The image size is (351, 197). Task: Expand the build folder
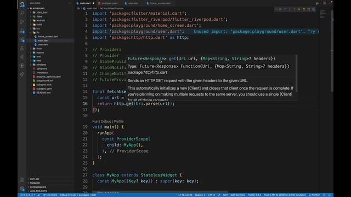coord(39,24)
